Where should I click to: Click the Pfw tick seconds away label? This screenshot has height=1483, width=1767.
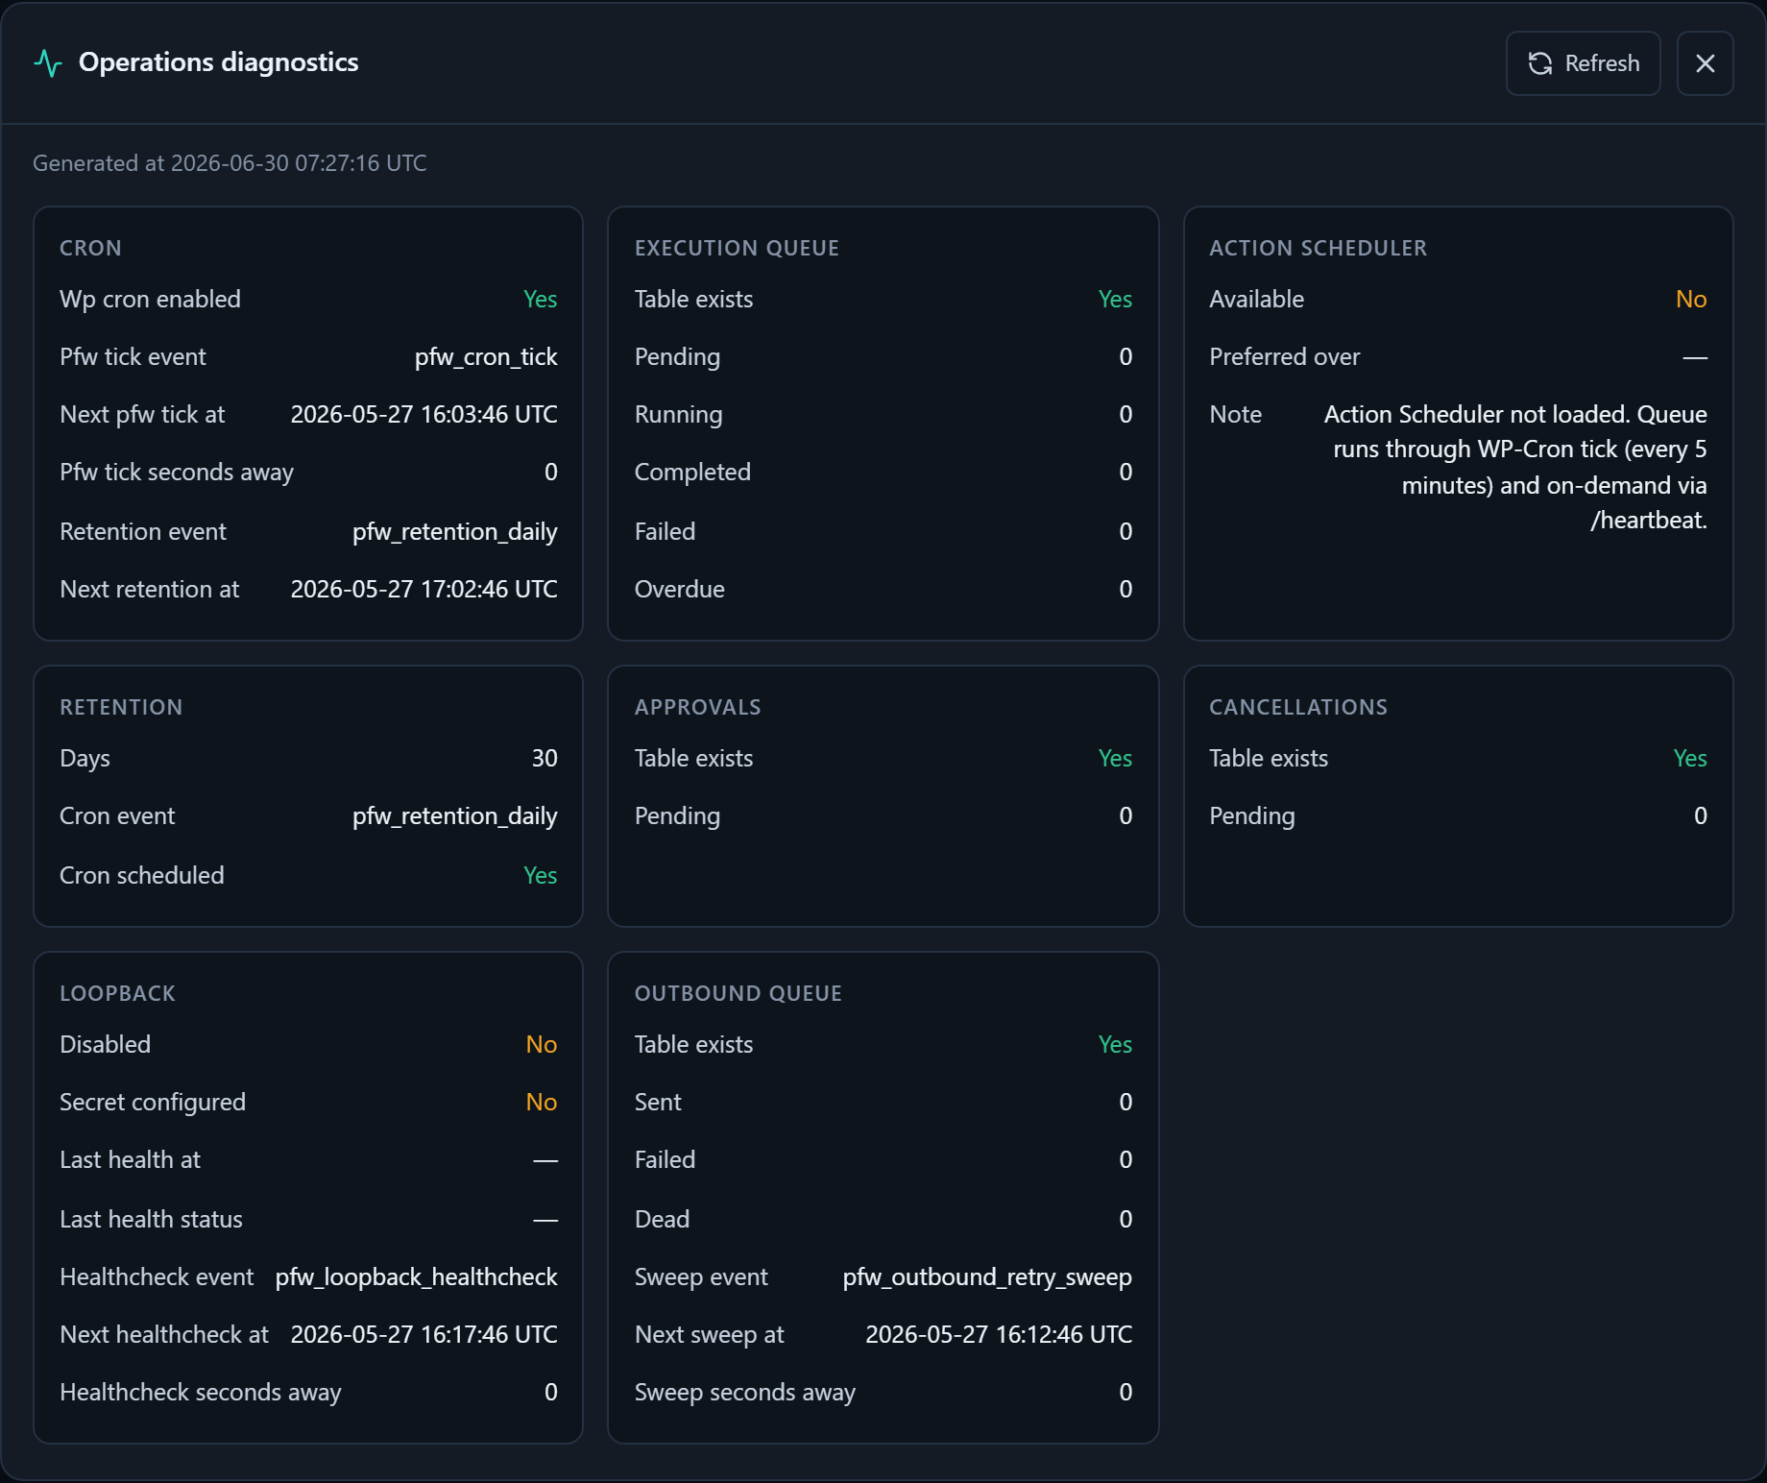click(177, 473)
